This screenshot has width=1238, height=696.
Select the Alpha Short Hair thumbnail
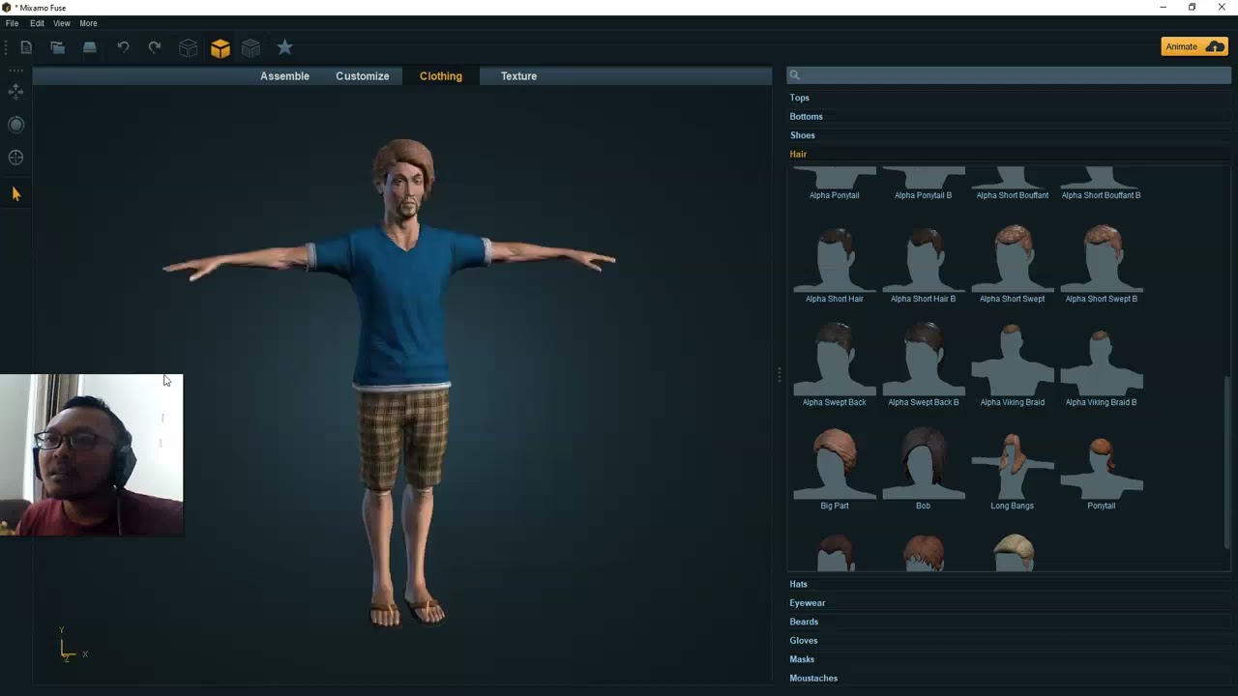(834, 259)
